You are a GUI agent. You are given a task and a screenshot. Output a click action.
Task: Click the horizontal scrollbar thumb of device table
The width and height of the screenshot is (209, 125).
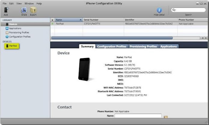tap(112, 38)
